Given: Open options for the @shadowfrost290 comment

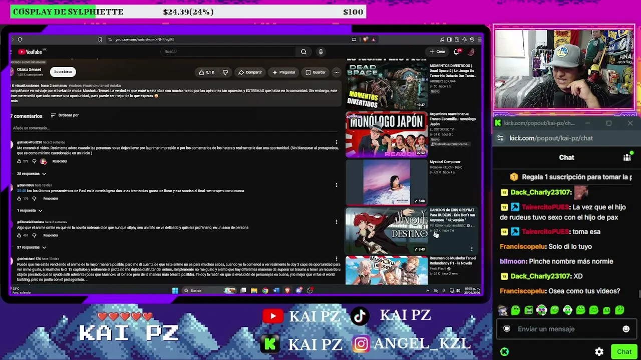Looking at the screenshot, I should coord(337,142).
